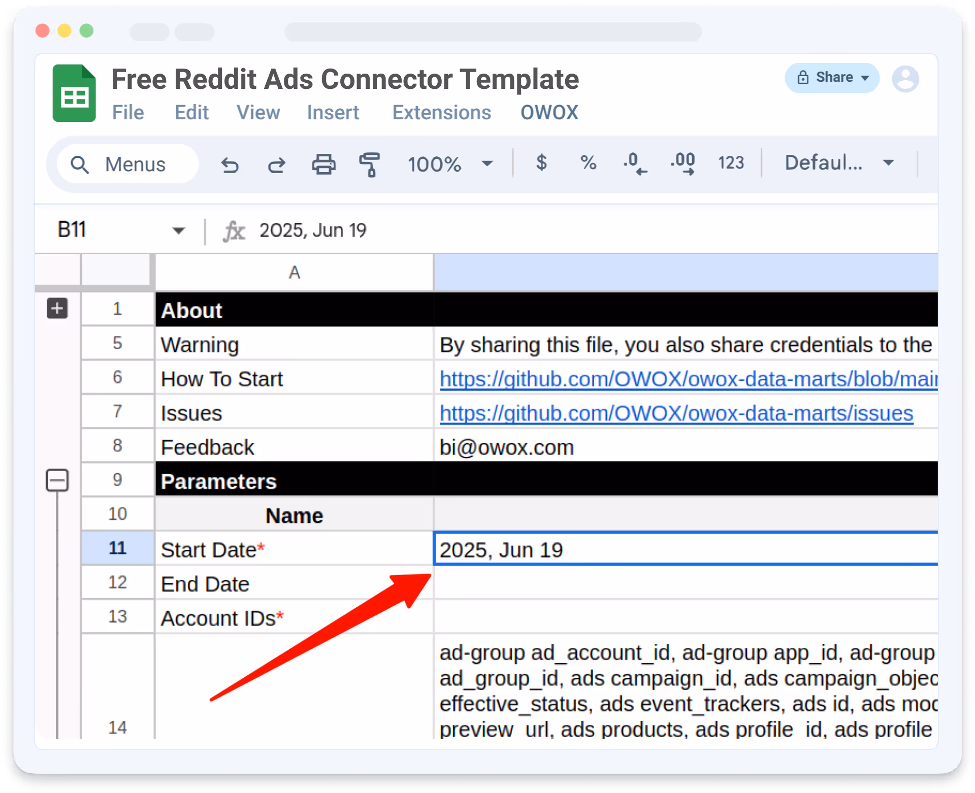975x793 pixels.
Task: Apply percent format icon
Action: 588,163
